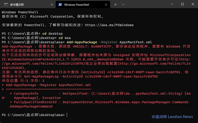Viewport: 198px width, 123px height.
Task: Select the Windows PowerShell tab
Action: pos(83,5)
